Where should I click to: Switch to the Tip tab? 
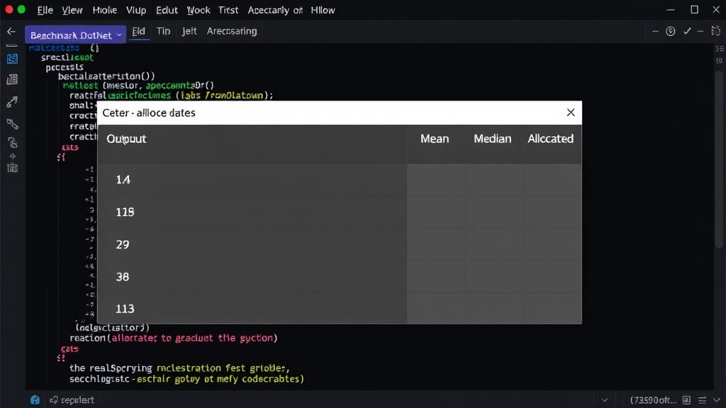click(164, 31)
